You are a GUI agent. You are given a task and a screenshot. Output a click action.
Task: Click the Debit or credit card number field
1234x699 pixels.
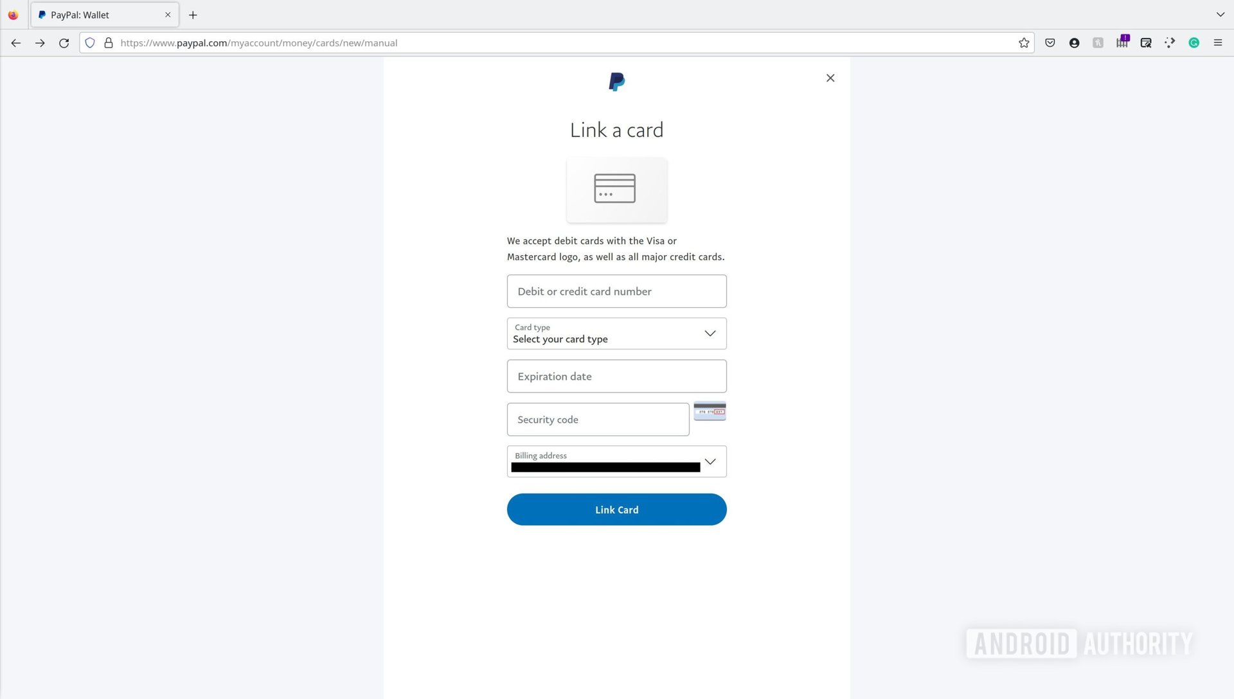coord(617,290)
